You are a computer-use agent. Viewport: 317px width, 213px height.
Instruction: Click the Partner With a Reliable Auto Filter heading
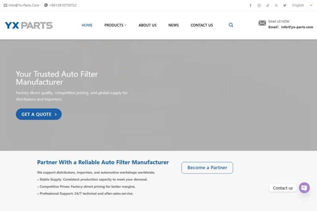point(103,162)
